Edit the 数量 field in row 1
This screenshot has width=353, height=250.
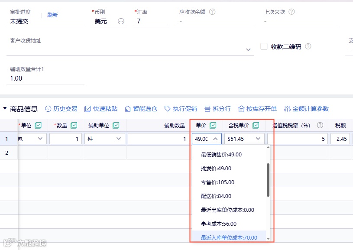[65, 139]
